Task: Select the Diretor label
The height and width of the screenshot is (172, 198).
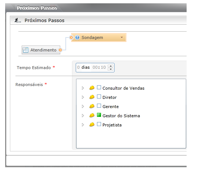Action: click(109, 97)
